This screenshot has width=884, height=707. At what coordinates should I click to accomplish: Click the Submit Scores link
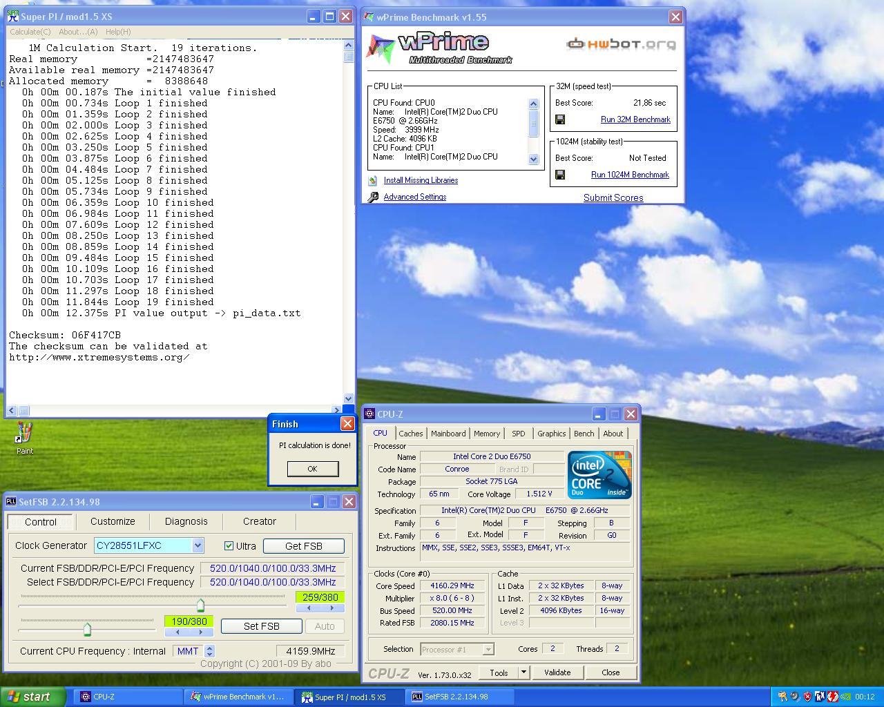613,197
